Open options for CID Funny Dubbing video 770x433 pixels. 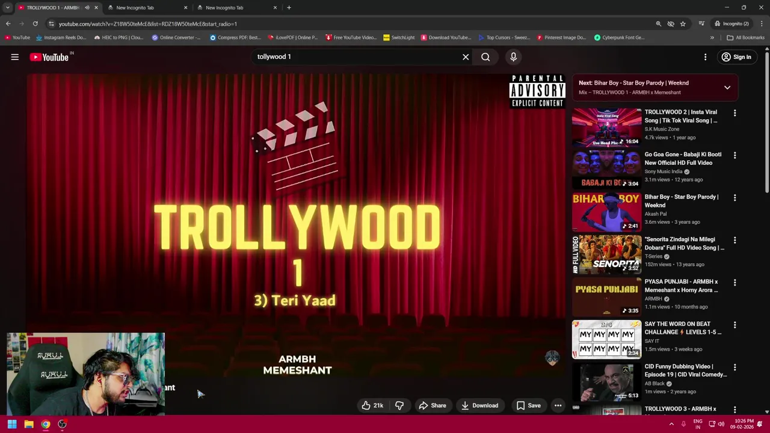pos(735,367)
